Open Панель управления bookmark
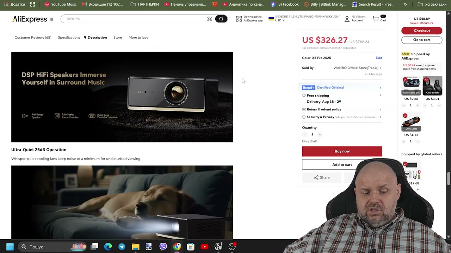This screenshot has height=253, width=451. [185, 4]
